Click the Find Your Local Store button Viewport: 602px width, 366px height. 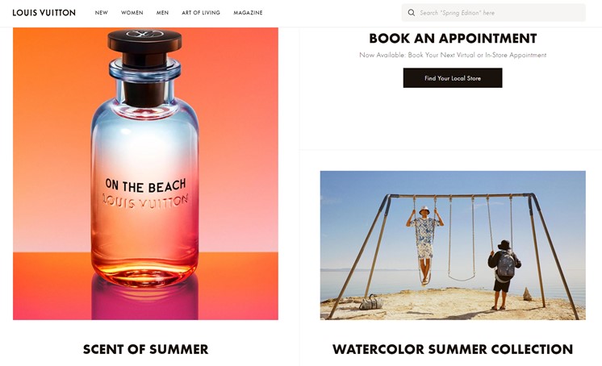[453, 78]
